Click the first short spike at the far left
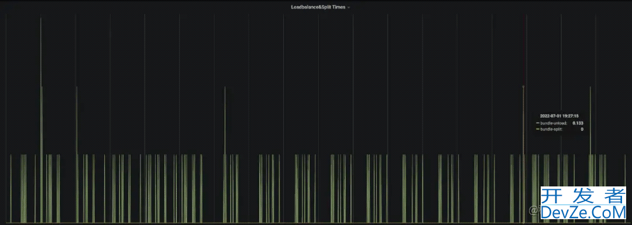The width and height of the screenshot is (632, 225). click(x=11, y=188)
